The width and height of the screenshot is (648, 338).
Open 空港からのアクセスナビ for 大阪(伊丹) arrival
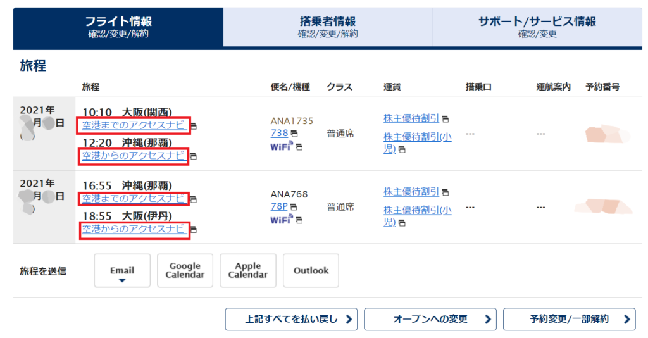134,228
